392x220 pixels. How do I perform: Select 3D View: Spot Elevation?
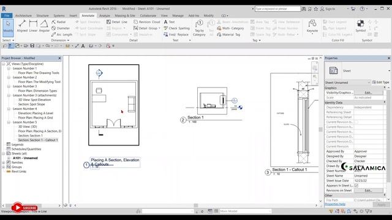[34, 100]
